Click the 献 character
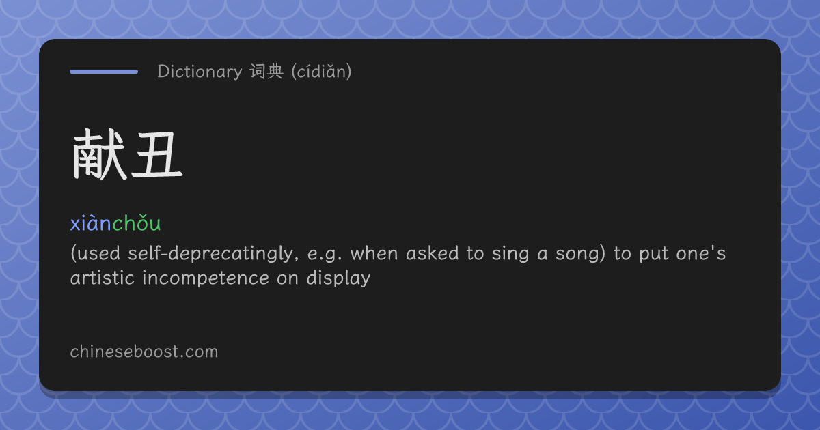The image size is (820, 430). (x=99, y=155)
